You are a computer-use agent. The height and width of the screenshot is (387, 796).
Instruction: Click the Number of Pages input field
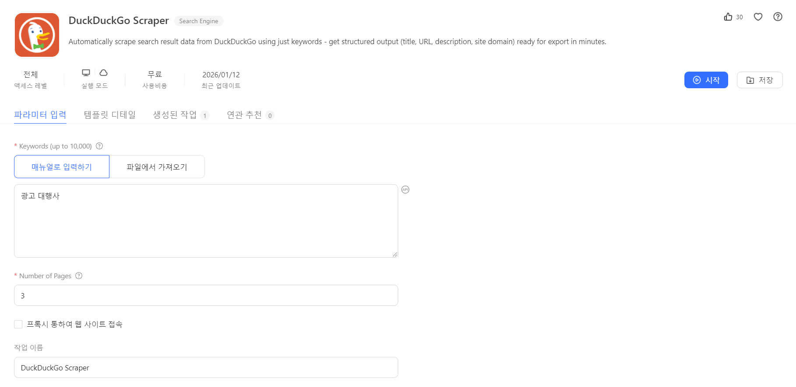[x=206, y=295]
